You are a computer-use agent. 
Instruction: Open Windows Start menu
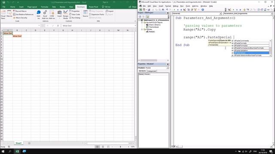tap(3, 151)
